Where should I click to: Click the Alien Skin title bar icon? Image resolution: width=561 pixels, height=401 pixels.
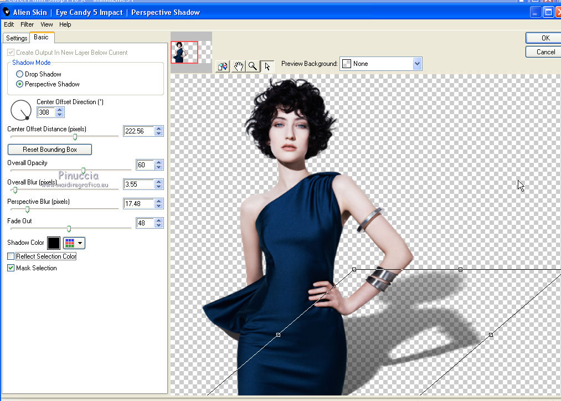[x=6, y=12]
